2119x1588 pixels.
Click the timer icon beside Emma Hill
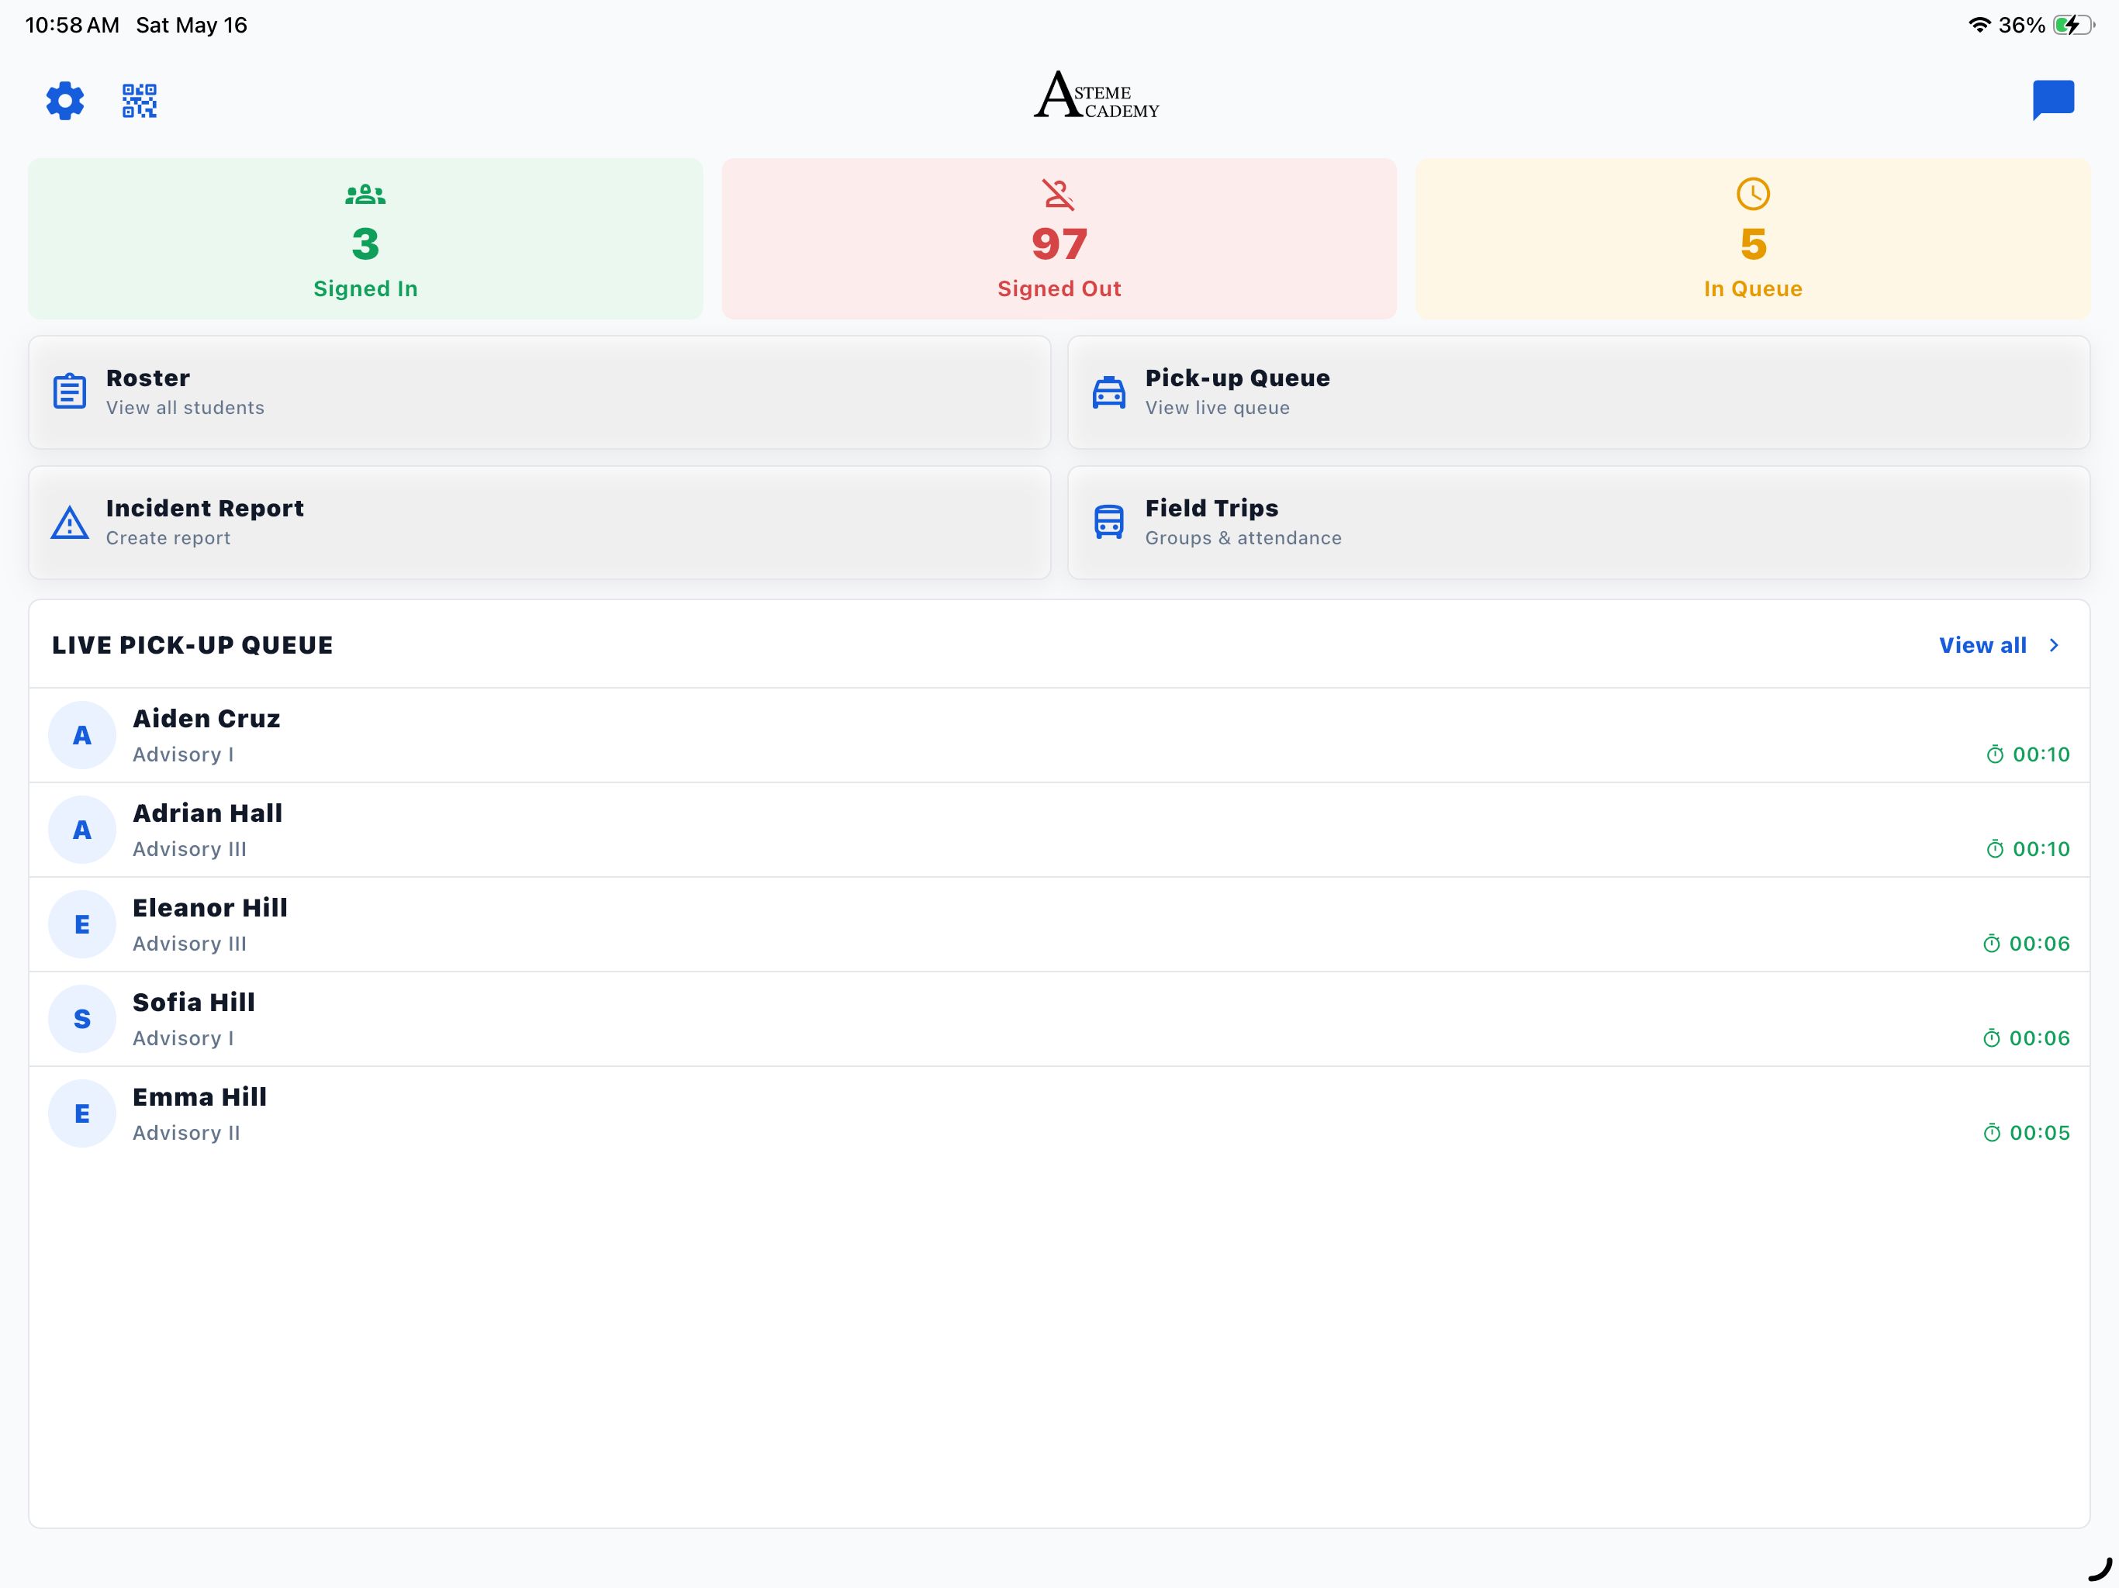(x=1992, y=1134)
